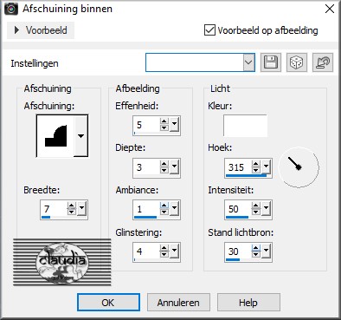Increase Diepte with up arrow

click(x=164, y=164)
